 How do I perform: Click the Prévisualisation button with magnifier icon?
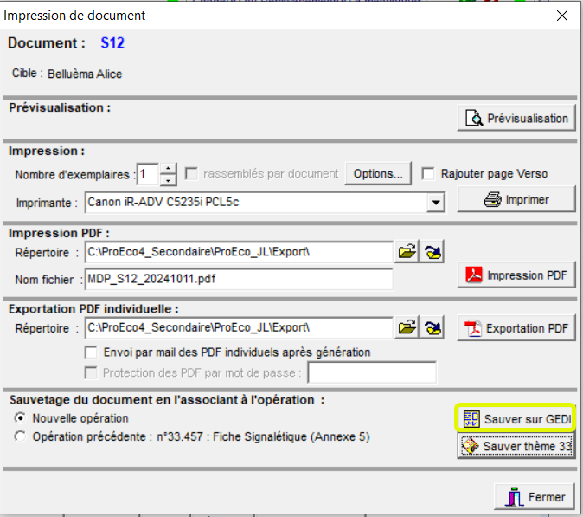click(x=516, y=119)
